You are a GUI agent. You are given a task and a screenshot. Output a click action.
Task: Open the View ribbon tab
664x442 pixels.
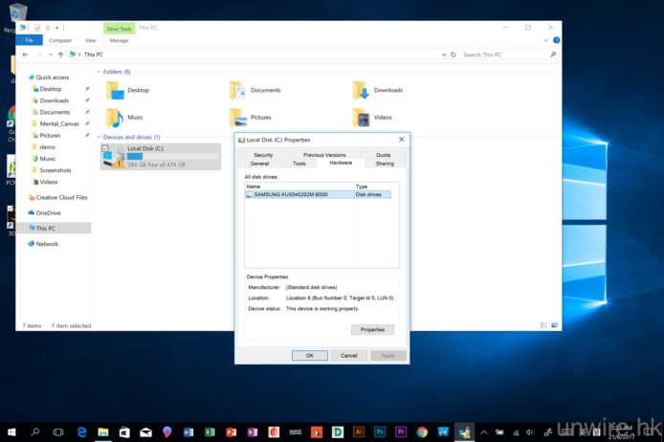pos(90,40)
